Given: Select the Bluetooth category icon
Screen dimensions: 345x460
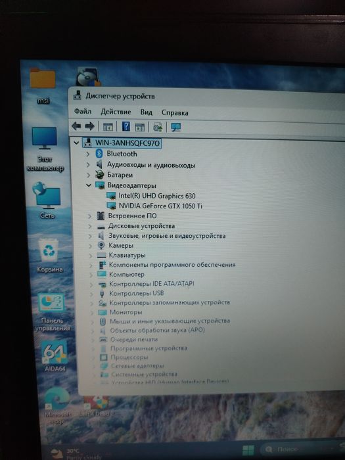Looking at the screenshot, I should point(99,153).
